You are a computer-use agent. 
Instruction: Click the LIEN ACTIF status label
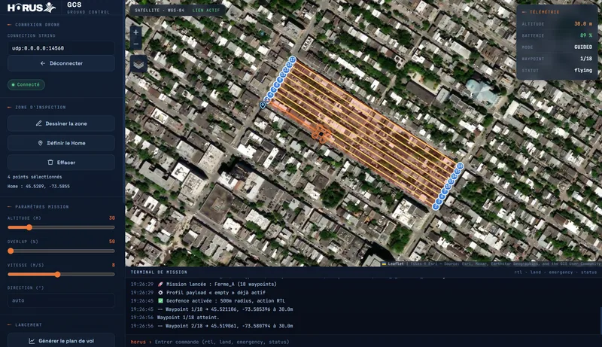[x=205, y=10]
